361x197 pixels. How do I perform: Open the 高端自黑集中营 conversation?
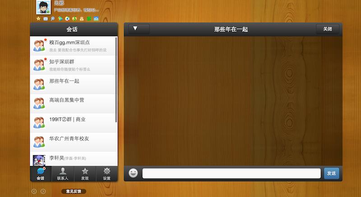73,103
